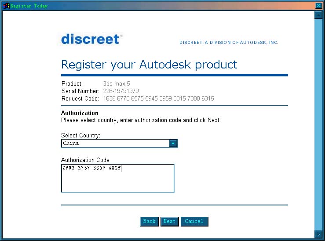Click the serial number 226-19791979
This screenshot has height=241, width=325.
(x=121, y=91)
